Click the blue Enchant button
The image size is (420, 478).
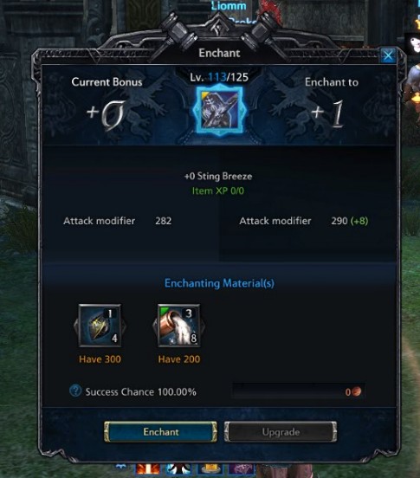coord(160,431)
